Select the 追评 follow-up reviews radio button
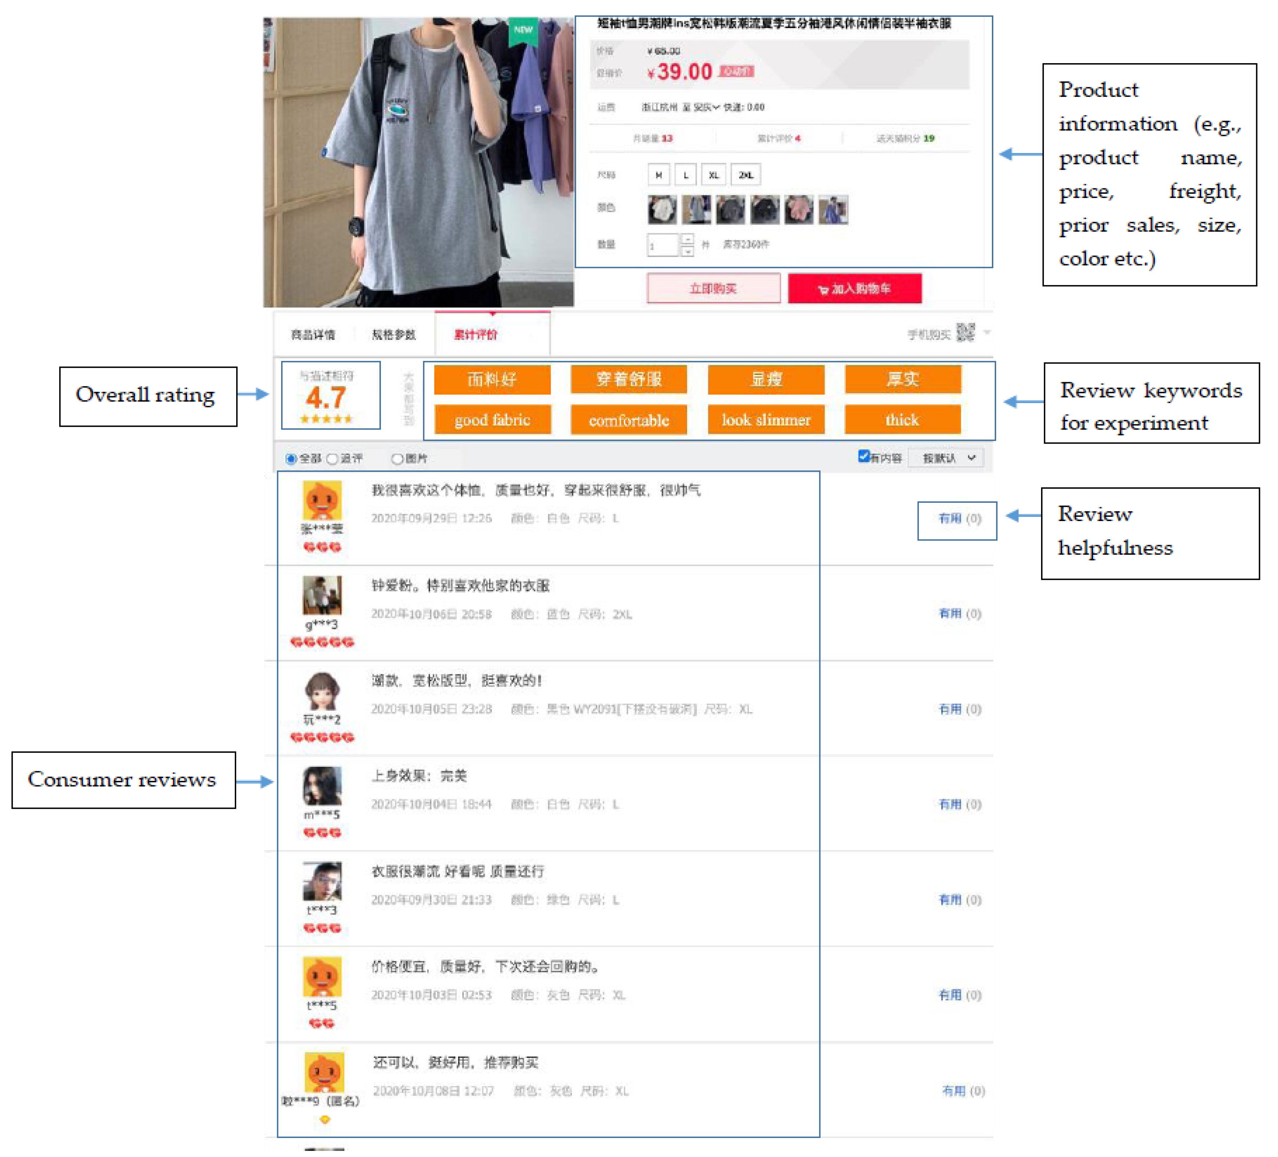1278x1157 pixels. pyautogui.click(x=332, y=459)
